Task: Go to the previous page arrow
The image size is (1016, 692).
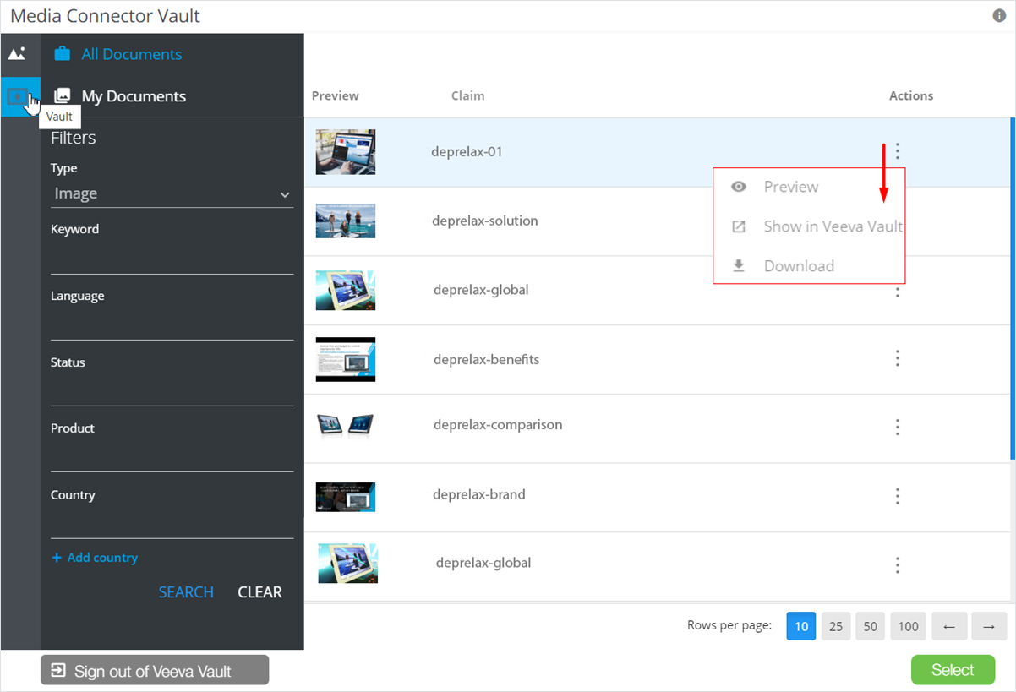Action: [x=949, y=626]
